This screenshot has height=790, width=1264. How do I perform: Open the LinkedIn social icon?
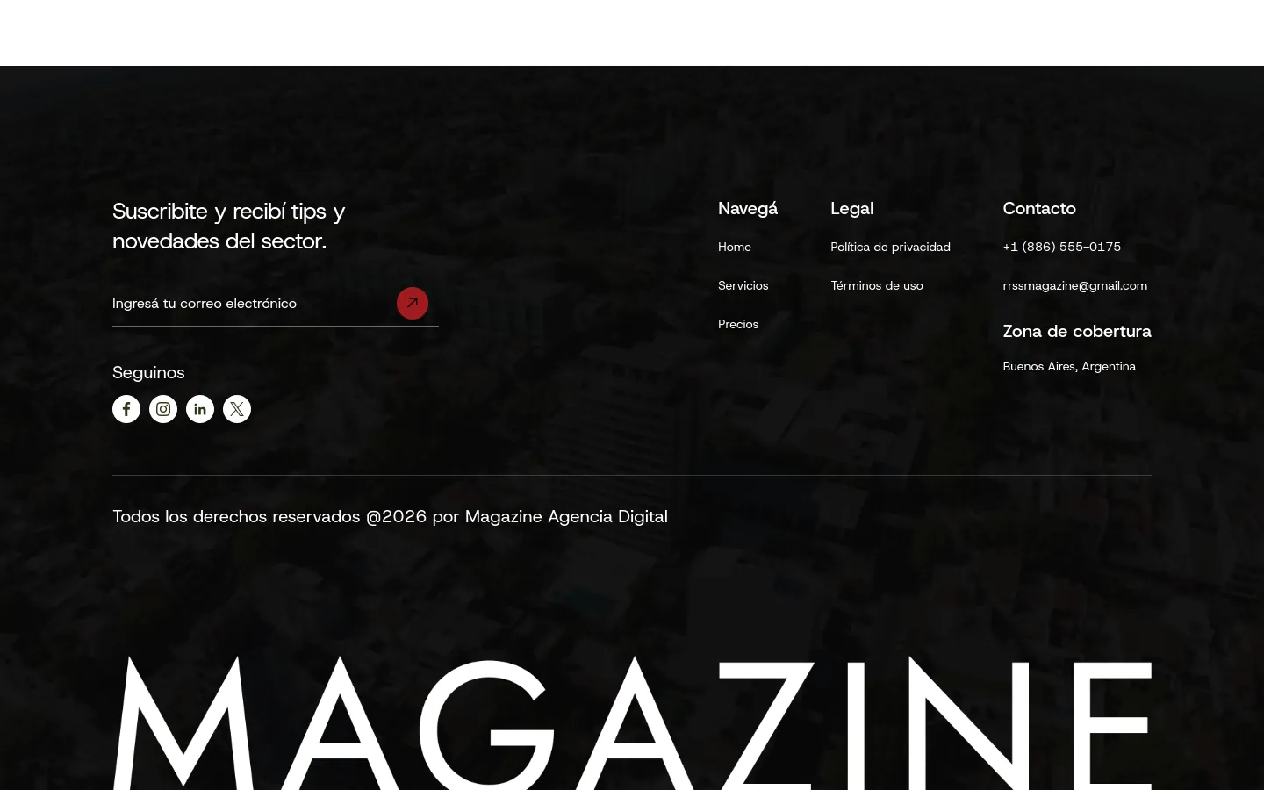tap(200, 409)
